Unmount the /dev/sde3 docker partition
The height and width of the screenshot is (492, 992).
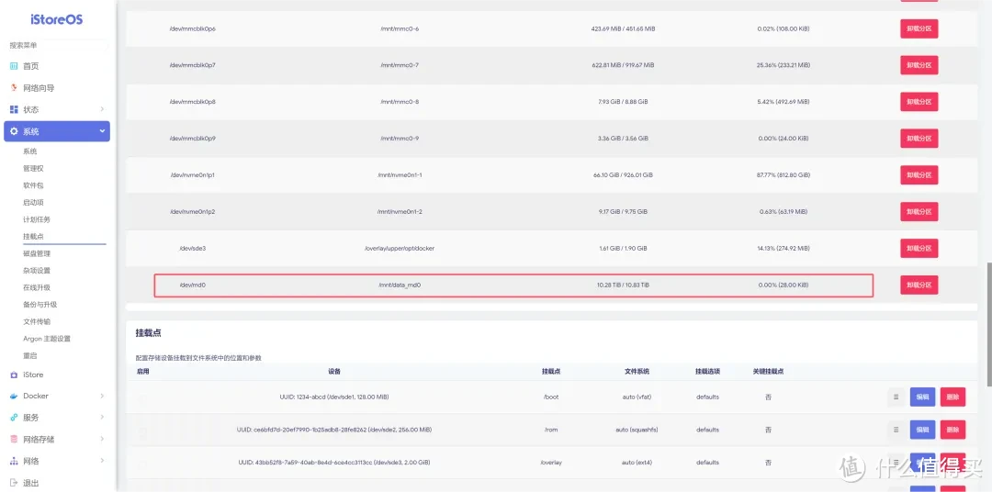pyautogui.click(x=919, y=249)
